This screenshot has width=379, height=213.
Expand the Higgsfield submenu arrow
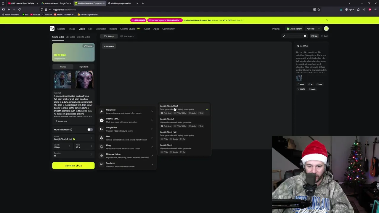coord(152,112)
